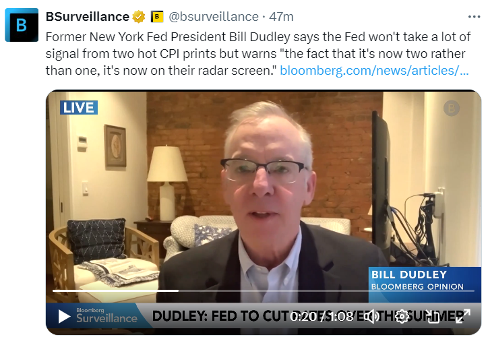
Task: Enable picture-in-picture mode for the video
Action: click(x=432, y=317)
